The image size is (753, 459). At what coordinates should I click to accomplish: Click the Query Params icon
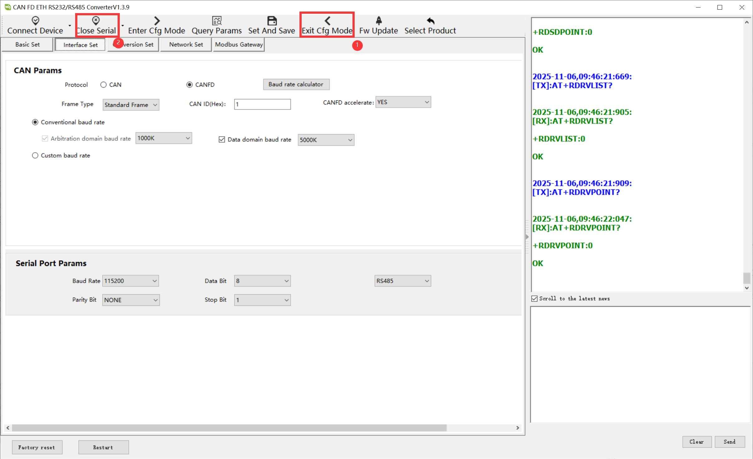click(x=216, y=21)
